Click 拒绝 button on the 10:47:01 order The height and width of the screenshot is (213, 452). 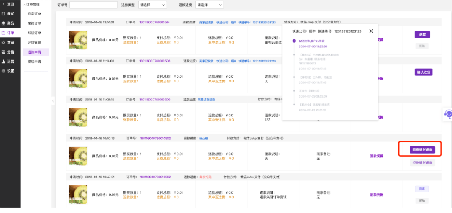(x=422, y=200)
